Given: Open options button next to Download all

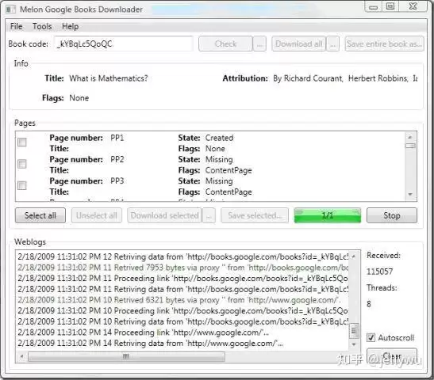Looking at the screenshot, I should pyautogui.click(x=333, y=44).
